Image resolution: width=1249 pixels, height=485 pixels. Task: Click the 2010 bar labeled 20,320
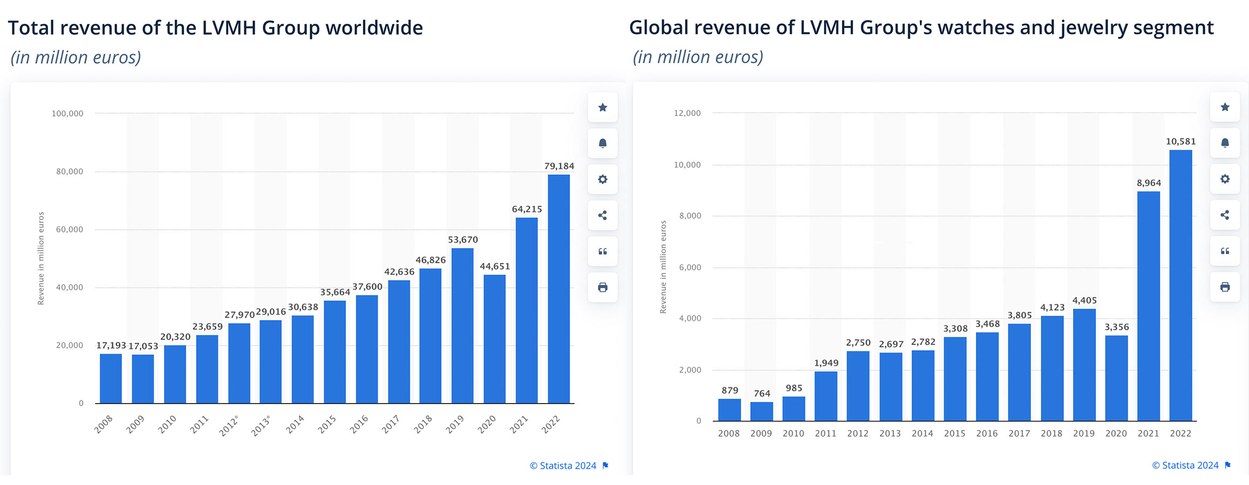(x=175, y=374)
